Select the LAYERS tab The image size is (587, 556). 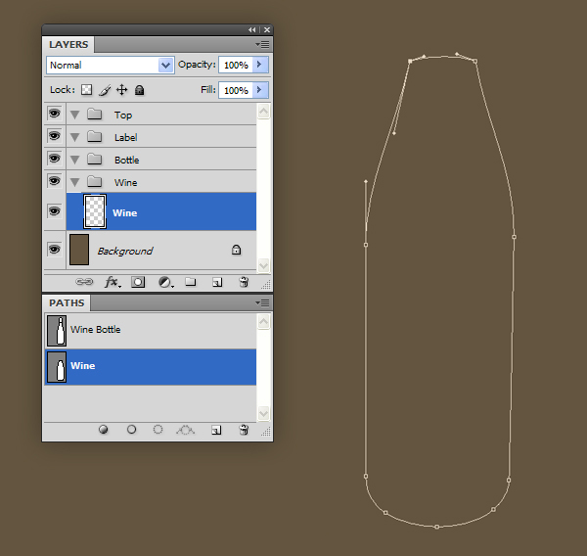[68, 45]
